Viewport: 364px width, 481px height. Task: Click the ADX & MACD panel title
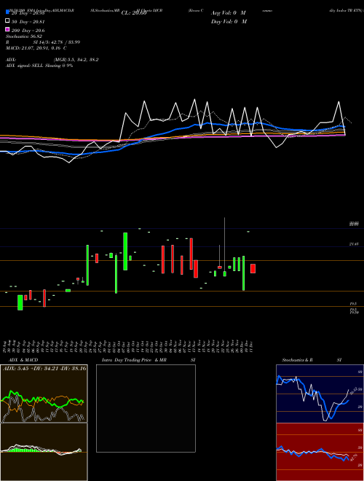tap(23, 360)
